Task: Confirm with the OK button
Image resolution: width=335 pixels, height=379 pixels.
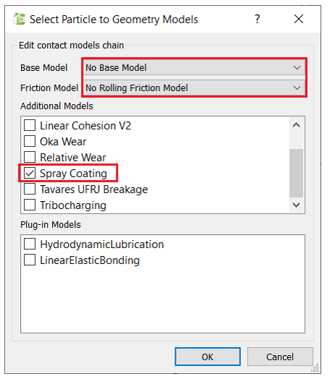Action: click(x=208, y=357)
